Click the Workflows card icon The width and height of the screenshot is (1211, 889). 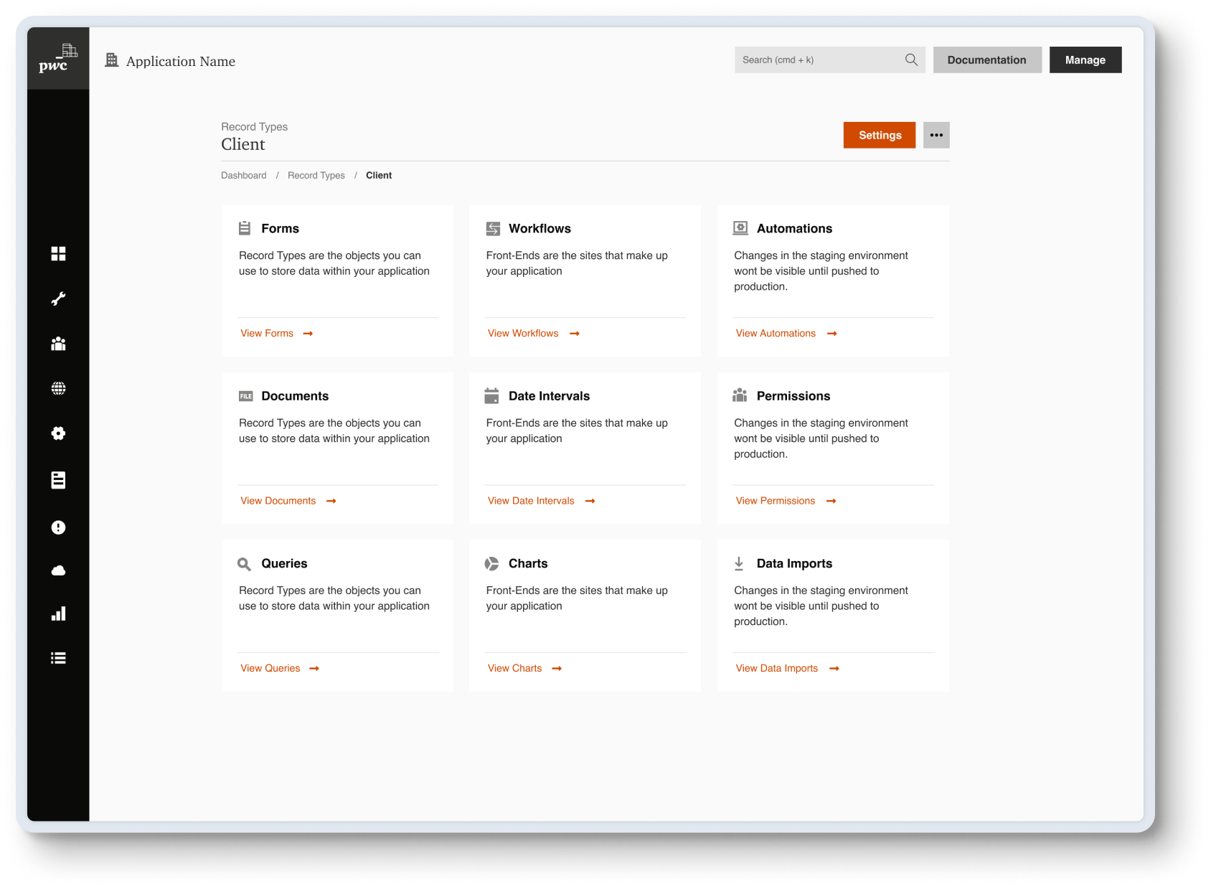[493, 228]
